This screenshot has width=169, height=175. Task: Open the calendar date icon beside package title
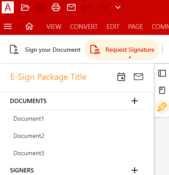click(x=121, y=77)
